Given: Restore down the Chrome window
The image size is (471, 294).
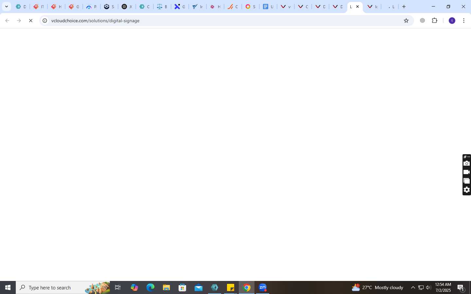Looking at the screenshot, I should tap(448, 7).
